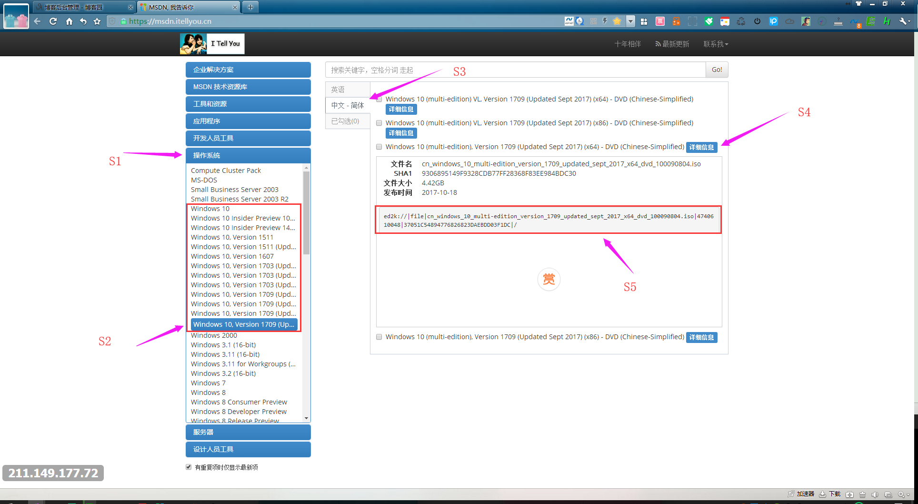Expand the 工具和资源 category

(x=248, y=104)
